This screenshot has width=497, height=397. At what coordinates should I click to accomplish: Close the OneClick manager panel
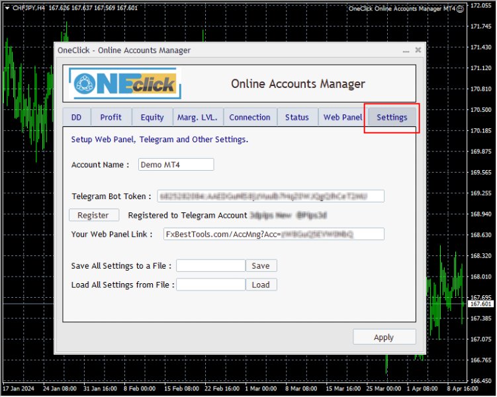[418, 50]
